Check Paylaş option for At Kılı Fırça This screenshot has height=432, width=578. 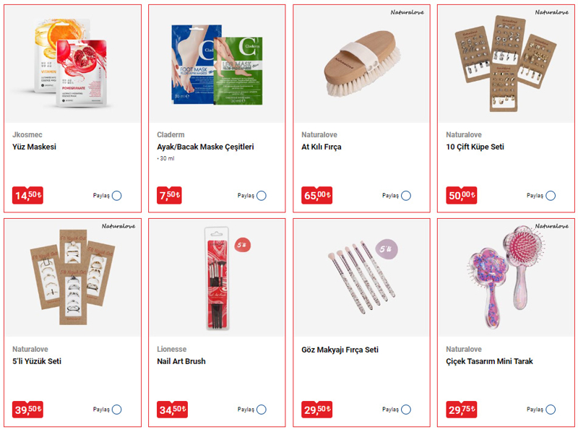(406, 195)
